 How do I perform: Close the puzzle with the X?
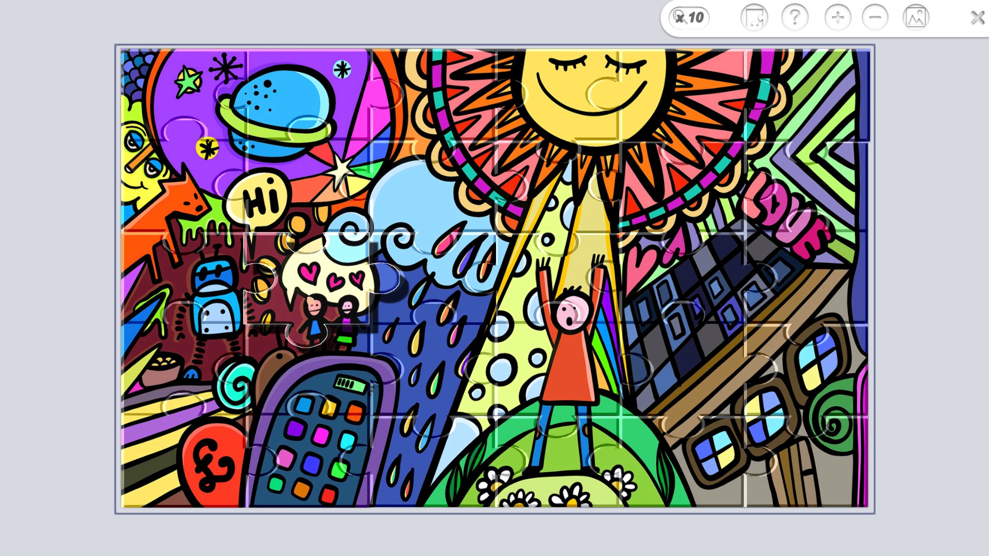point(977,18)
